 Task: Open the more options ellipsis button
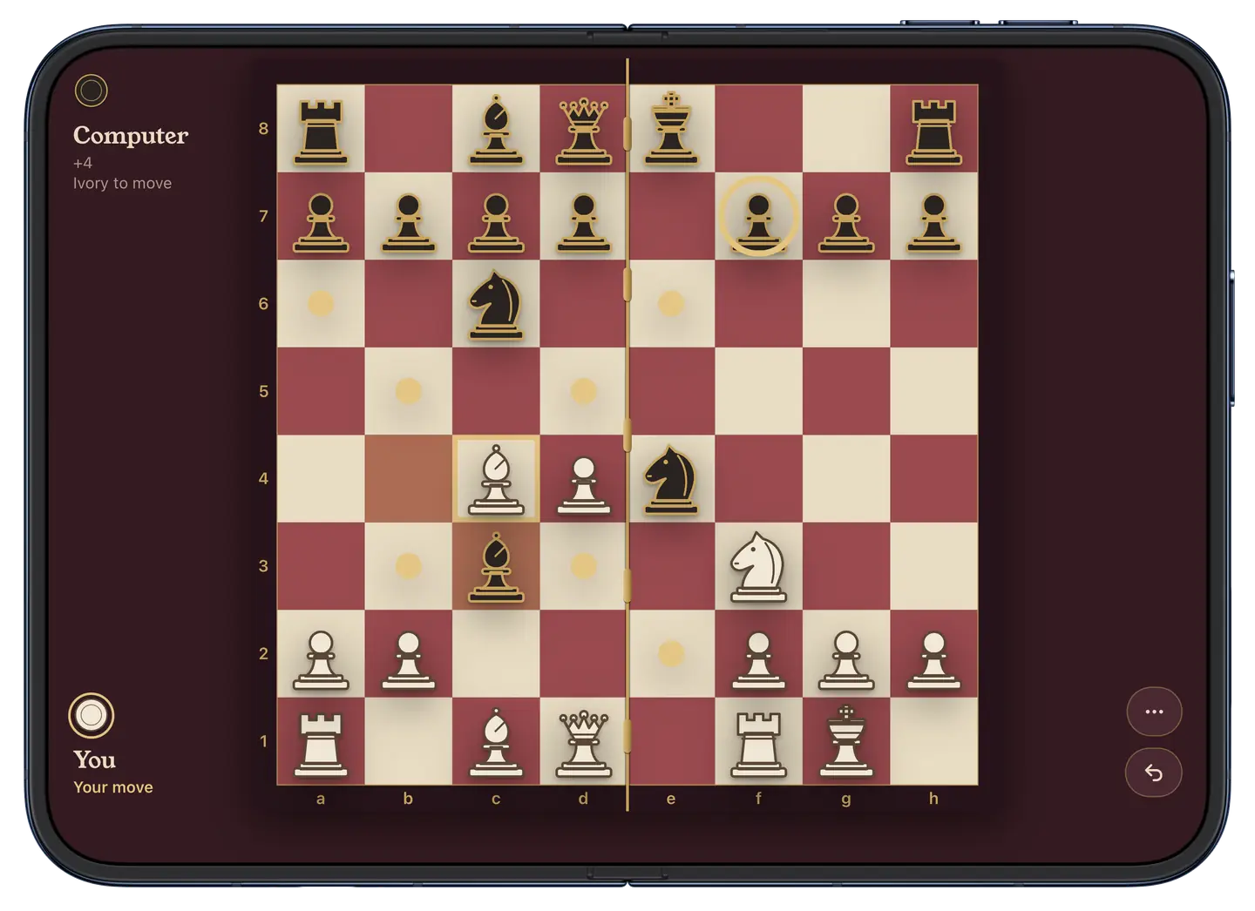1154,712
